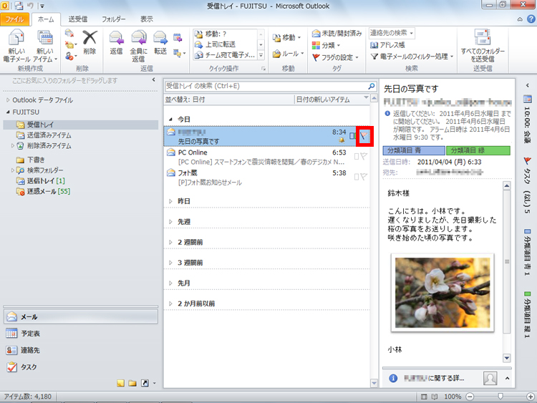Image resolution: width=537 pixels, height=403 pixels.
Task: Click the meeting reply icon in 返信 group
Action: [178, 38]
